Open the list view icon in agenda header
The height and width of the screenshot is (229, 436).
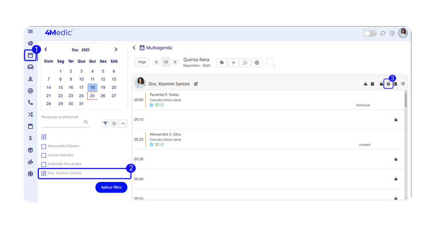[403, 84]
